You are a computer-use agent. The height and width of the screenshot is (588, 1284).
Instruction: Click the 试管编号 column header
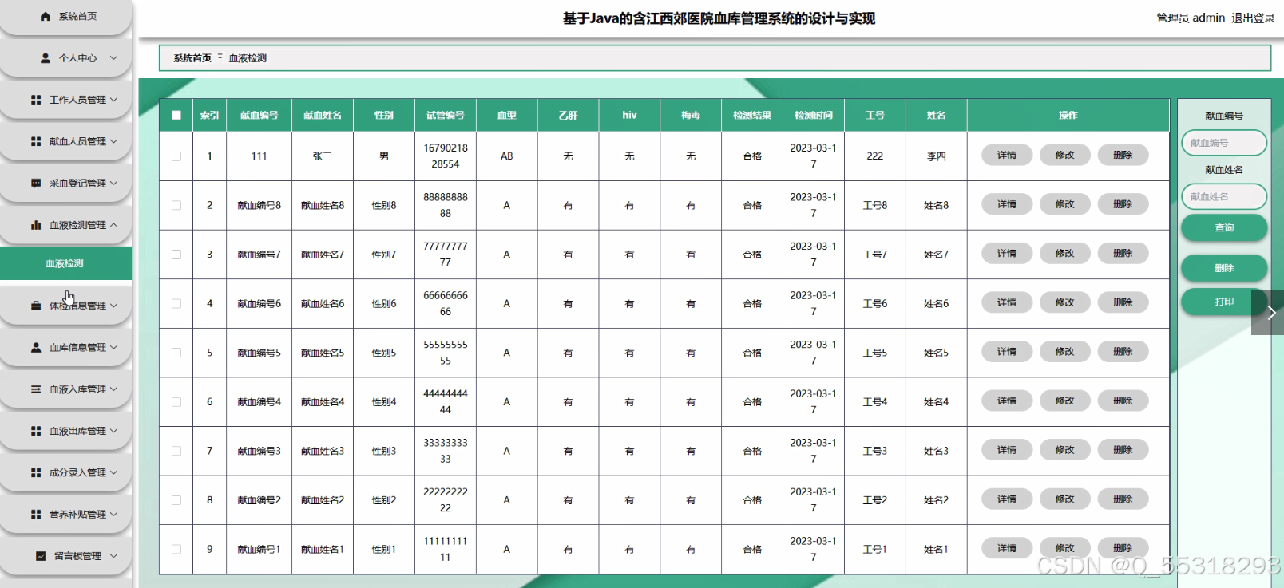446,115
